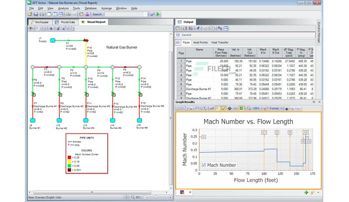
Task: Close the current graph tab with X
Action: click(x=190, y=192)
